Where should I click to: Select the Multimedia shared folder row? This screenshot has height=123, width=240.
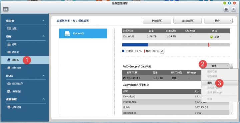(176, 102)
